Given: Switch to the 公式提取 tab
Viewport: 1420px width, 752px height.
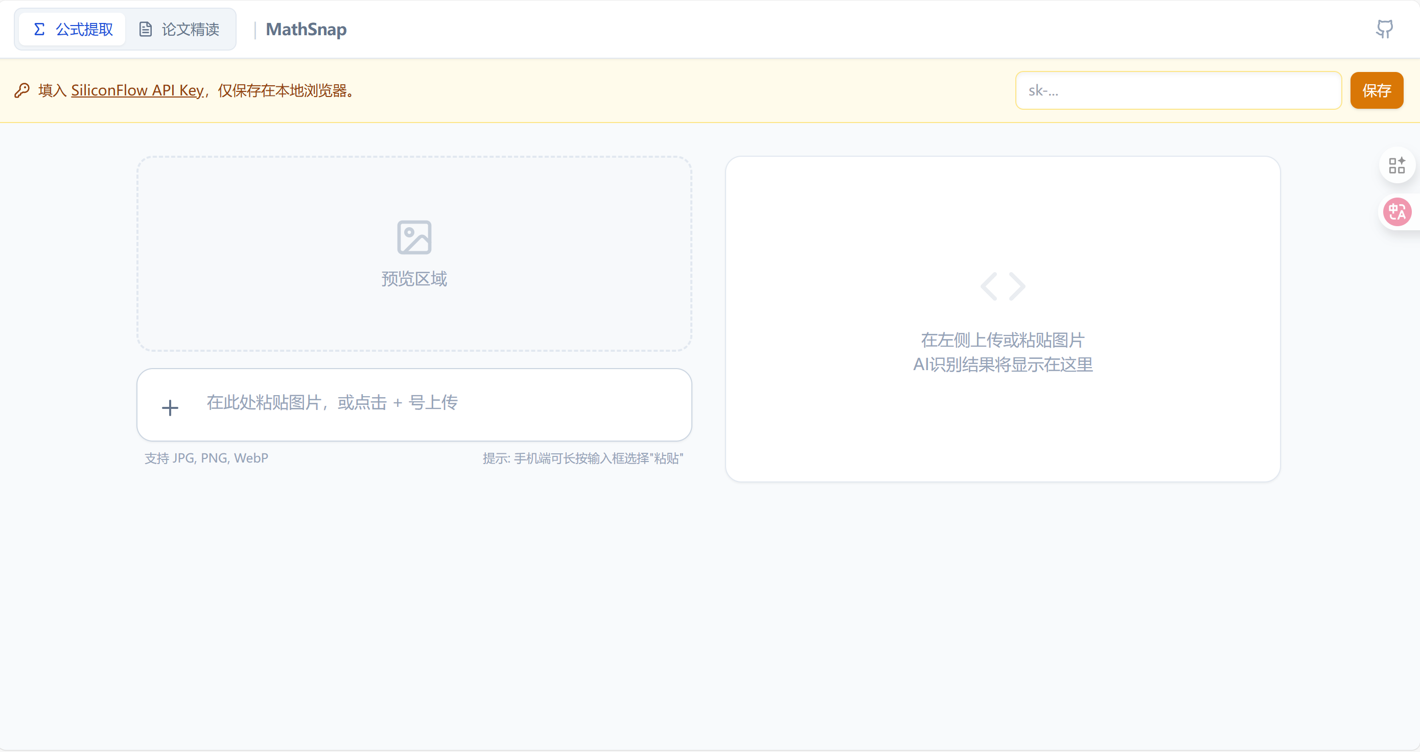Looking at the screenshot, I should 71,29.
